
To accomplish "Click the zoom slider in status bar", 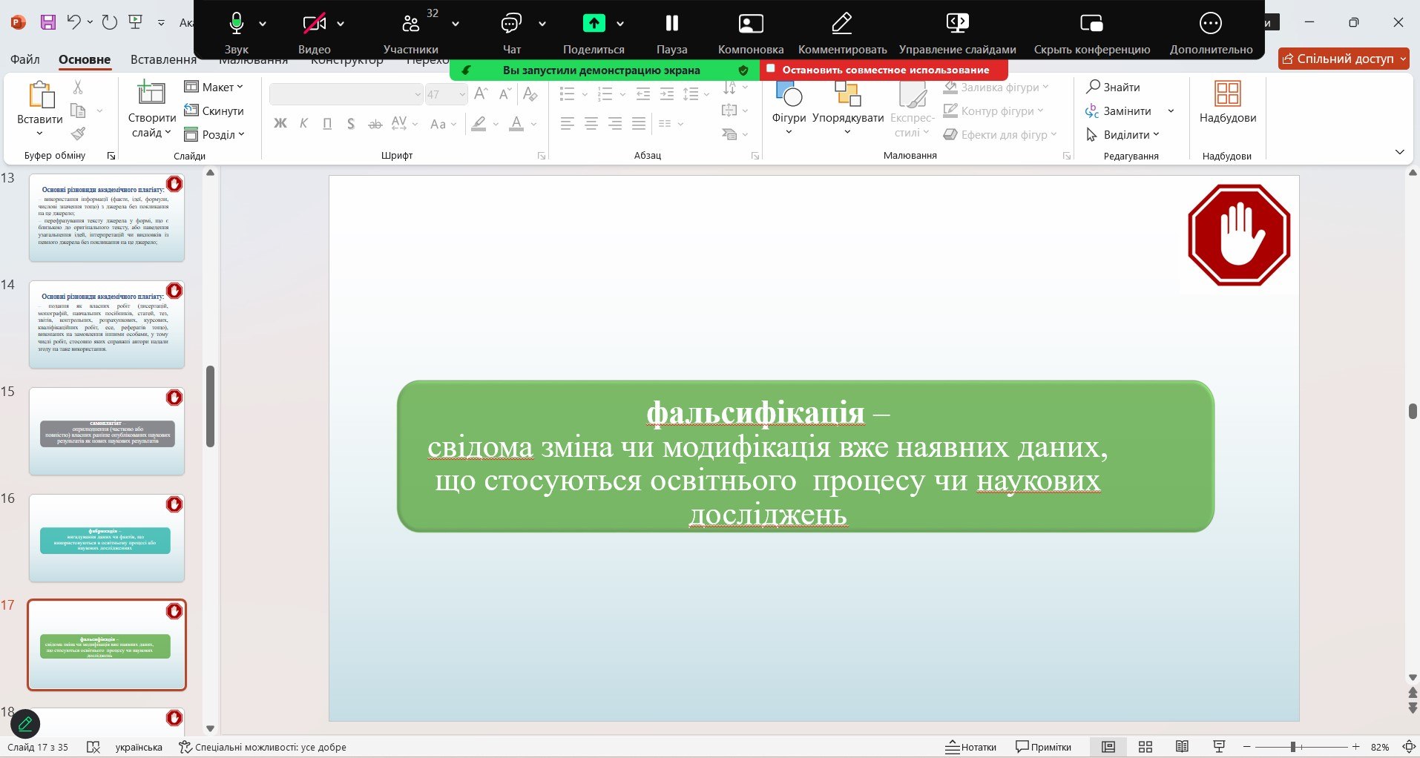I will tap(1293, 747).
